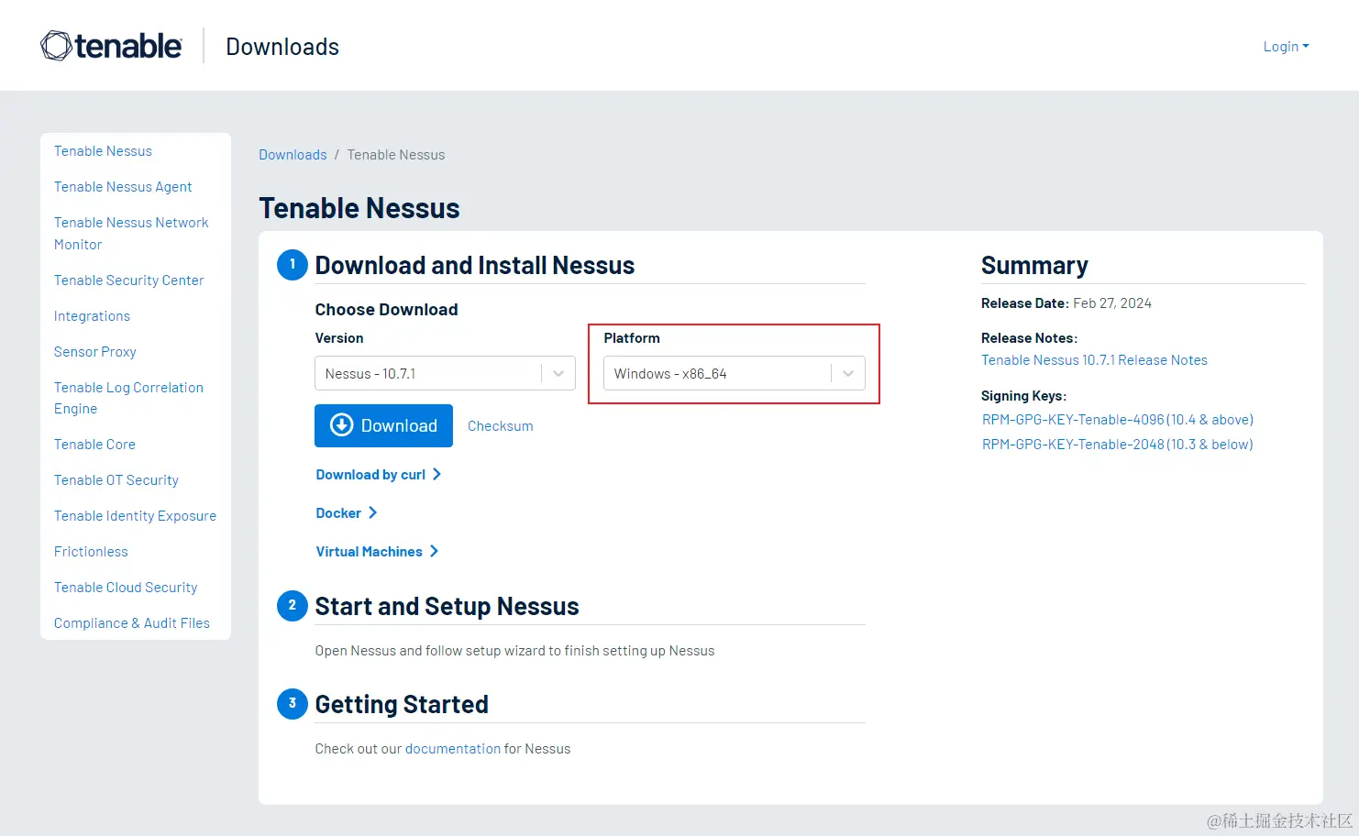Click the Version dropdown chevron arrow
This screenshot has width=1359, height=836.
[x=558, y=373]
